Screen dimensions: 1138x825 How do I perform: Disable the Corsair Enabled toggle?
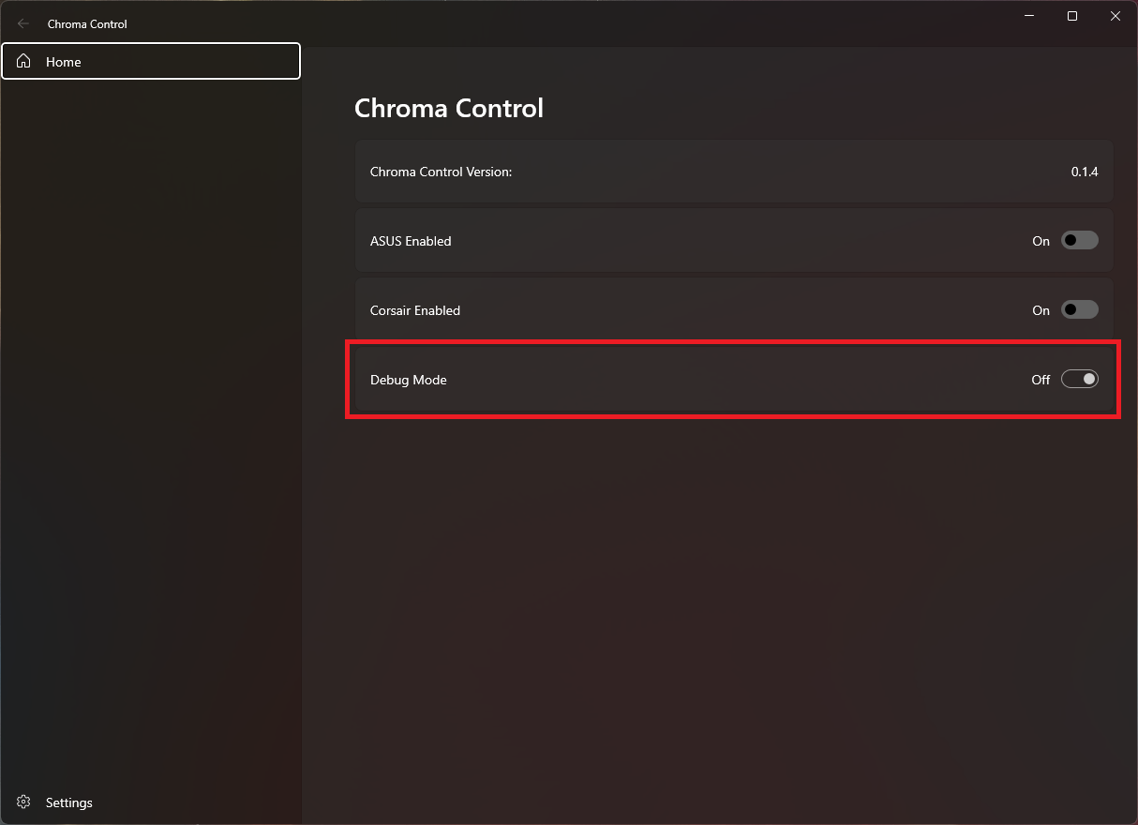click(1079, 309)
